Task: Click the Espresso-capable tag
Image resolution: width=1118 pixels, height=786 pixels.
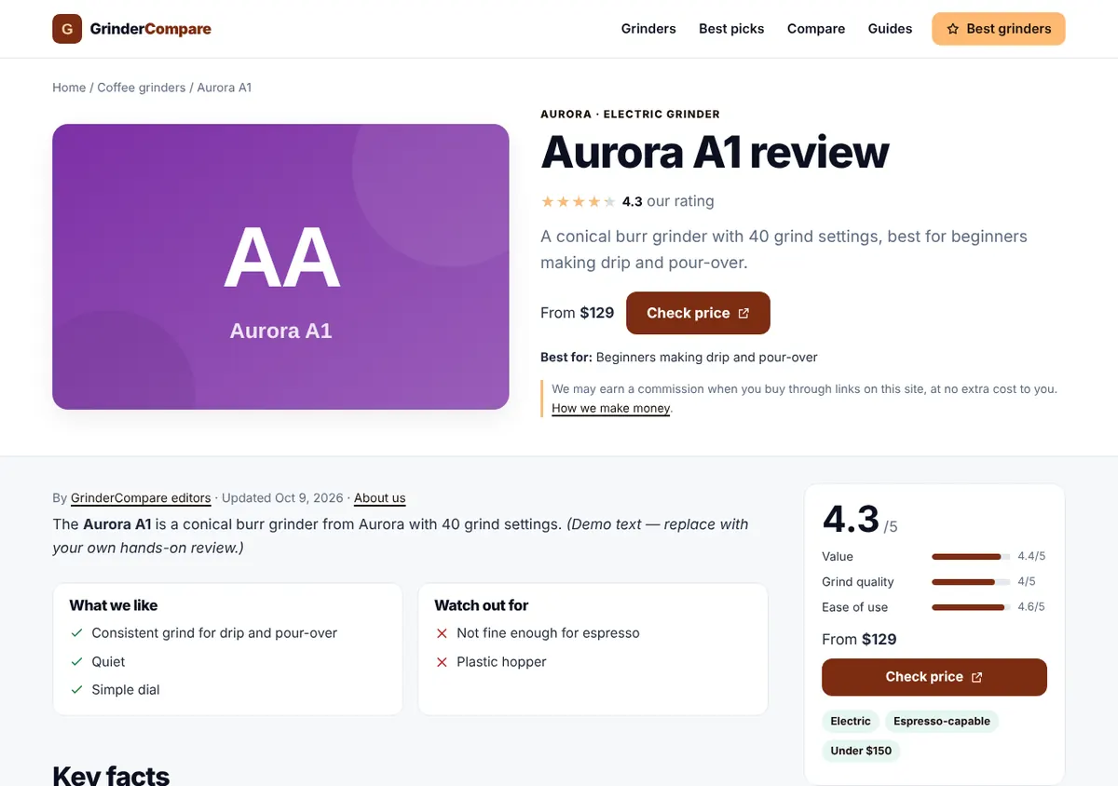Action: click(942, 721)
